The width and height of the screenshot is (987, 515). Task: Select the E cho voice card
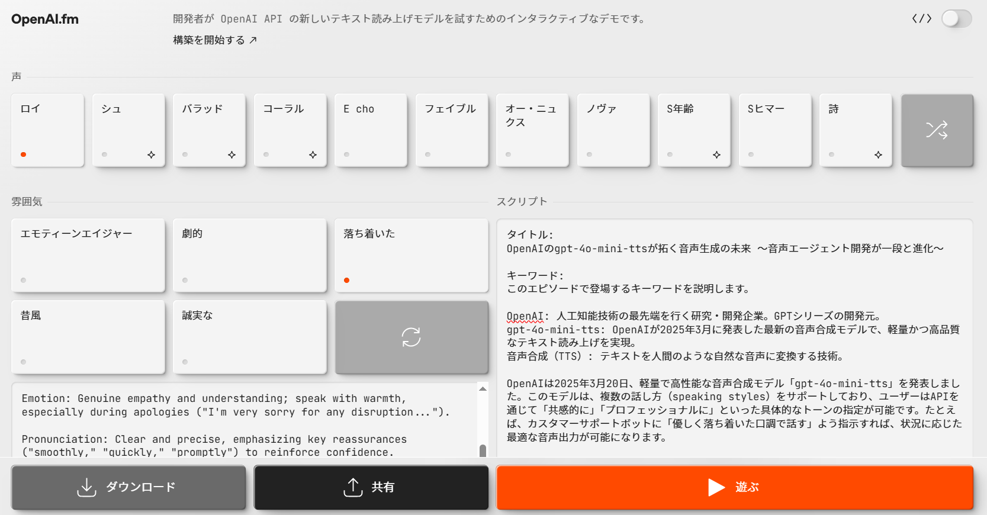point(371,130)
